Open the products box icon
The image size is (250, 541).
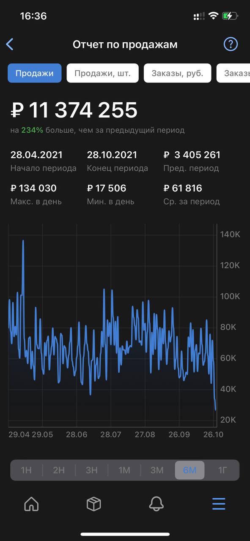tap(93, 504)
